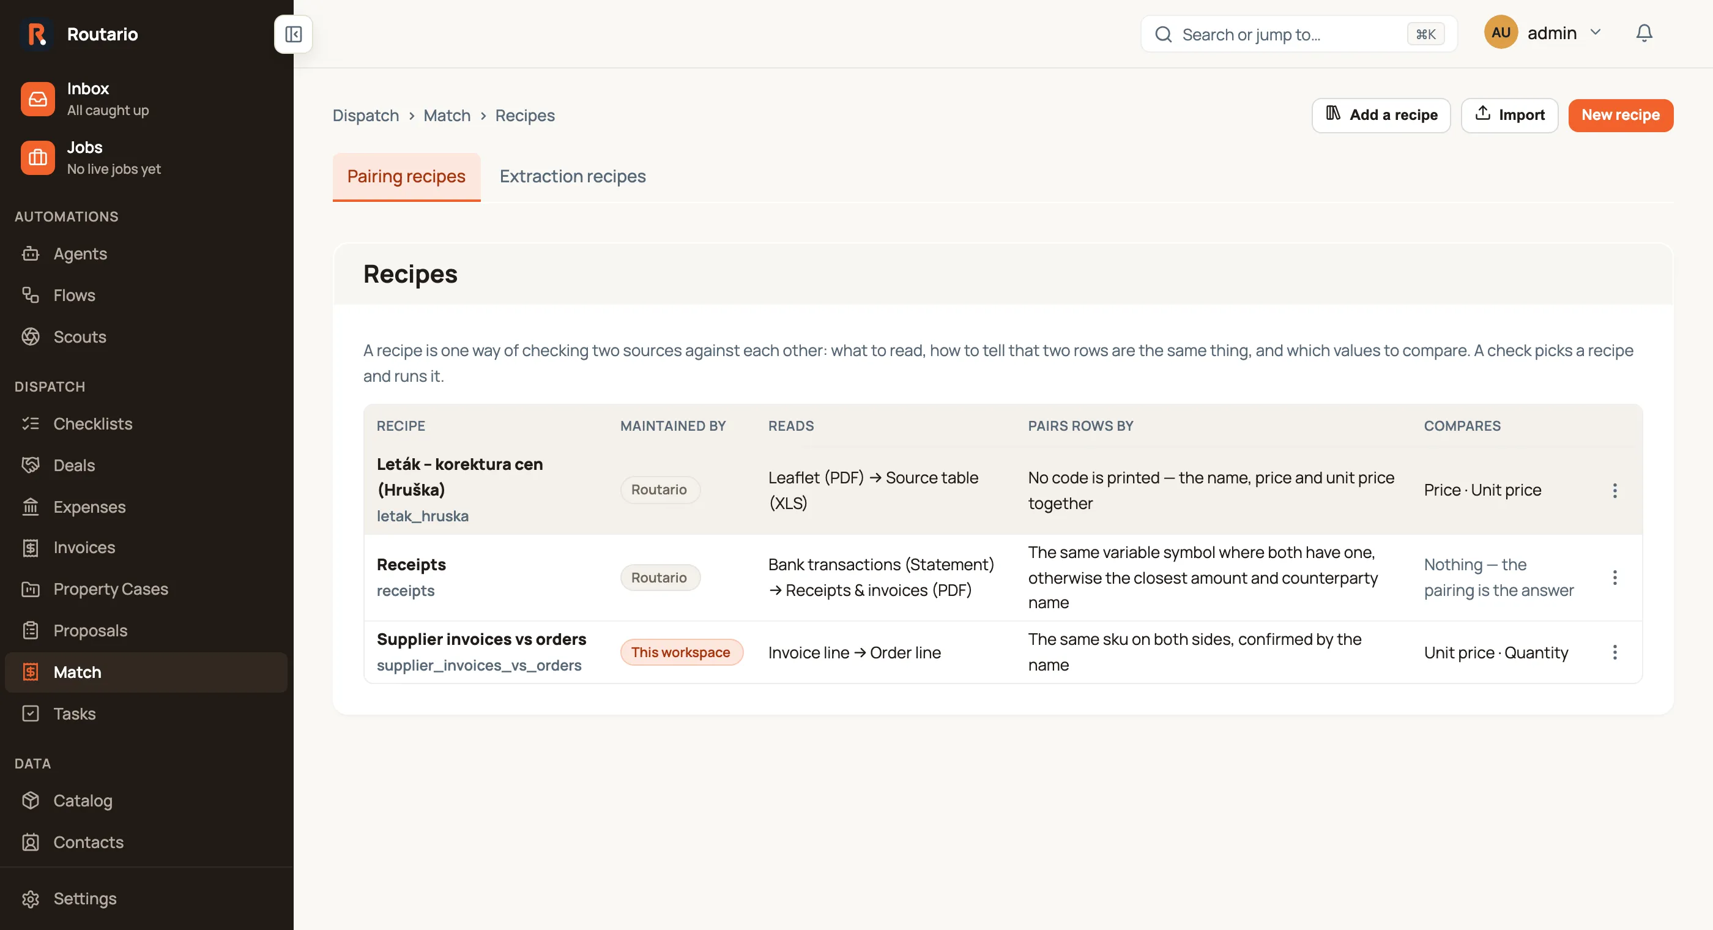Open row menu for Receipts recipe
The height and width of the screenshot is (930, 1713).
click(x=1615, y=578)
